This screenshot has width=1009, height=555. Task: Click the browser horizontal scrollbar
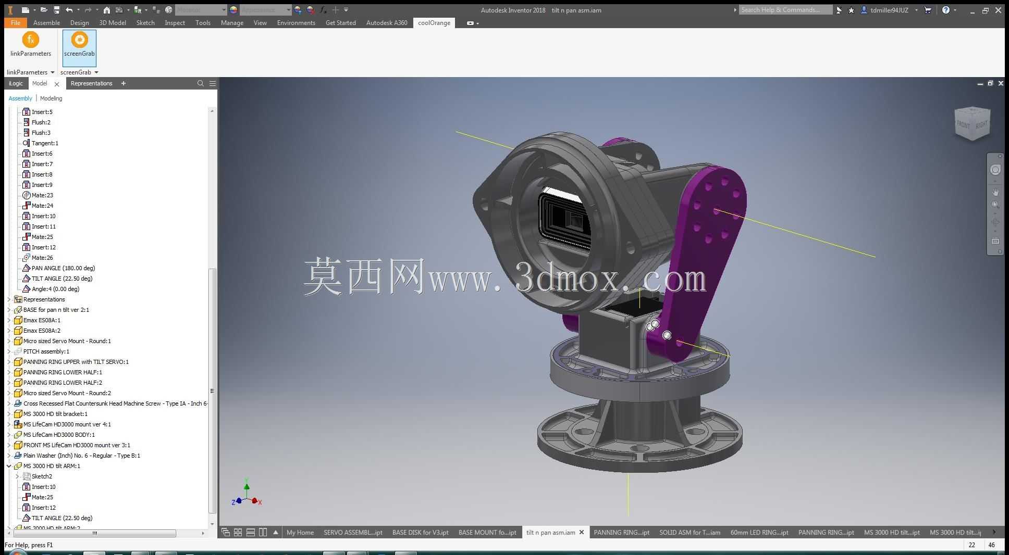click(x=94, y=533)
